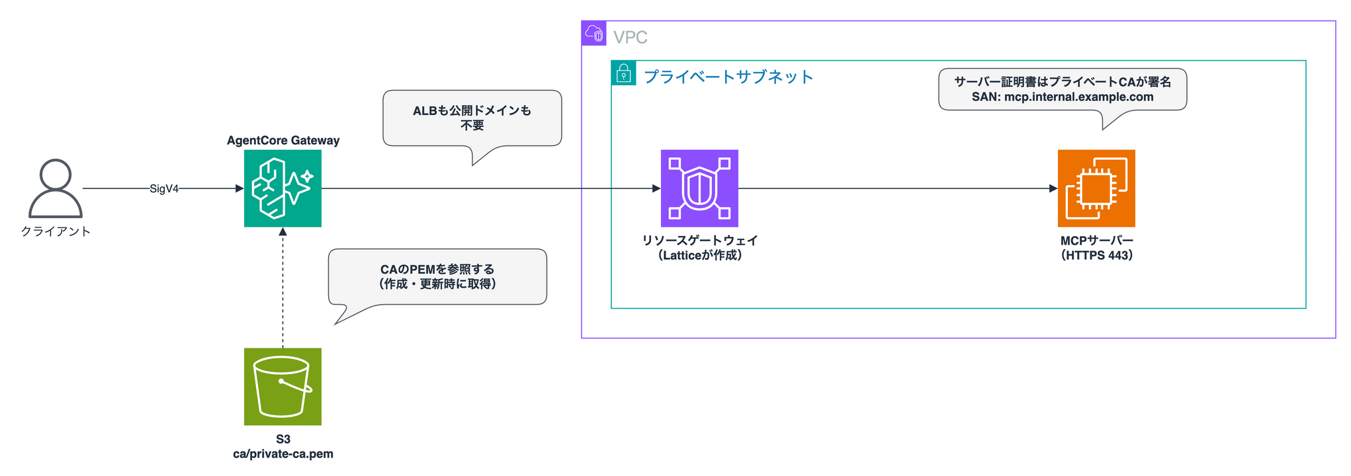Viewport: 1351px width, 476px height.
Task: Select the プライベートサブネット label
Action: [728, 77]
